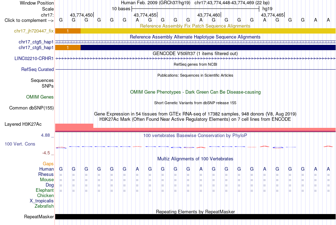Click the Reference Assembly Fix Patch Sequence Alignments title

point(195,26)
